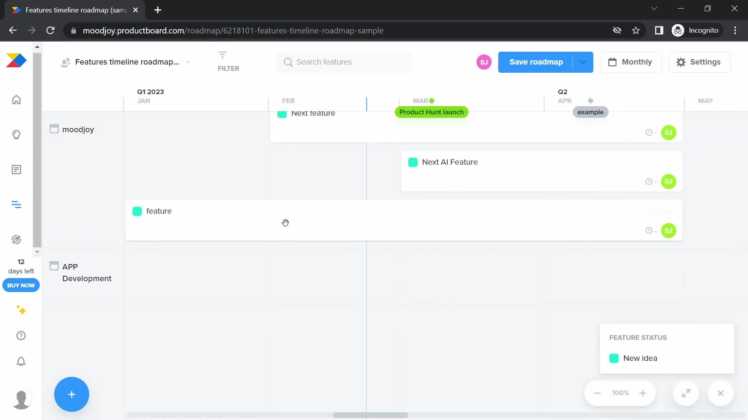The height and width of the screenshot is (420, 748).
Task: Click the sidebar scroll down arrow
Action: point(37,252)
